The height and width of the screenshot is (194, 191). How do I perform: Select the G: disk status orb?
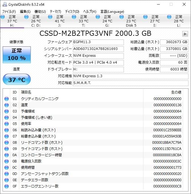(98, 17)
